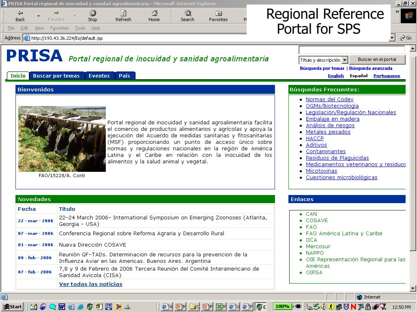Click the taskbar clock showing 12:50 PM
This screenshot has width=417, height=312.
401,307
